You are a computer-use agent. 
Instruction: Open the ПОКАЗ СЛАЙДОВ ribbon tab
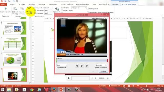tap(67, 5)
